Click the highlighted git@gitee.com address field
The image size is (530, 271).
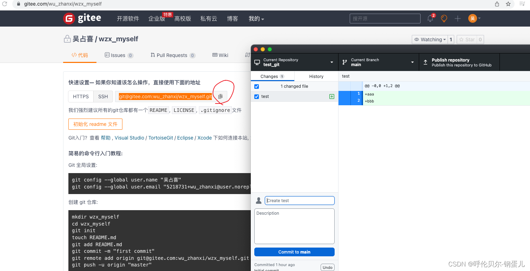coord(166,97)
